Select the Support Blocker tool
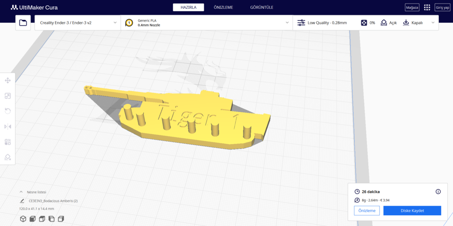The height and width of the screenshot is (226, 453). (x=8, y=157)
